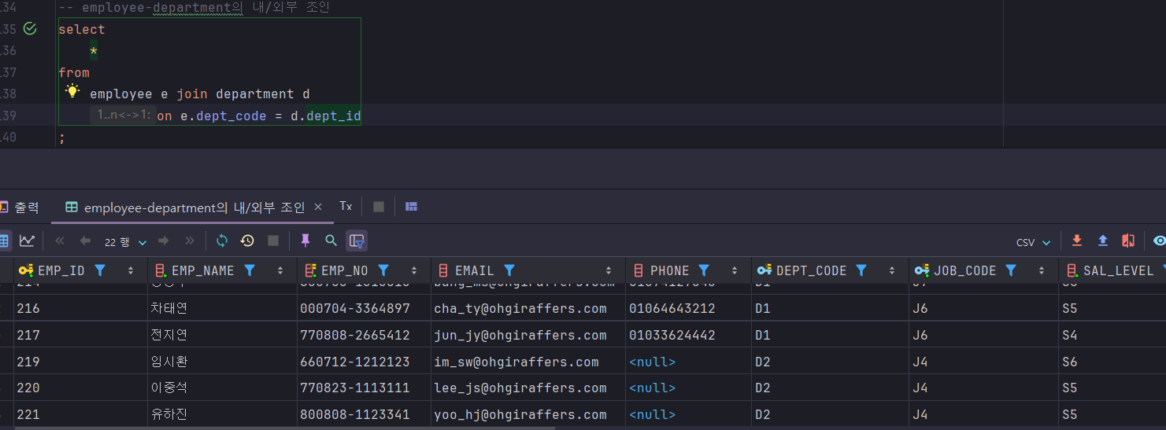Filter the PHONE column
The height and width of the screenshot is (430, 1166).
click(704, 270)
